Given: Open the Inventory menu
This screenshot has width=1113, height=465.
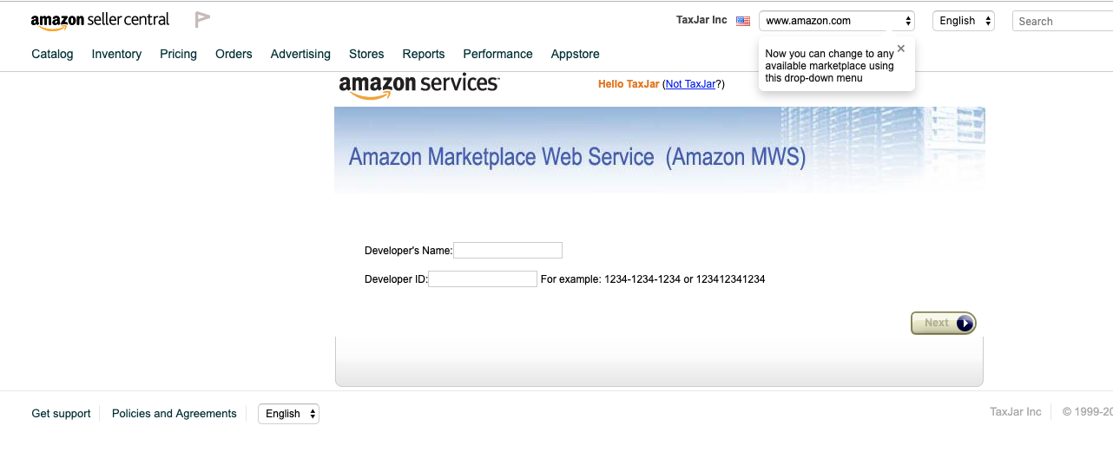Looking at the screenshot, I should click(116, 54).
